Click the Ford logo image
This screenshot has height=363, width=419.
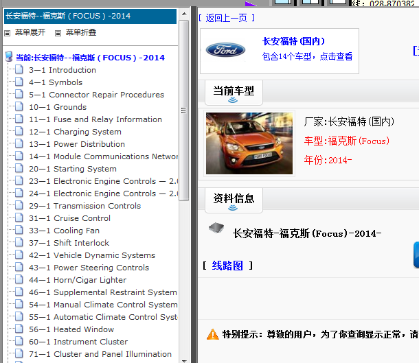225,50
